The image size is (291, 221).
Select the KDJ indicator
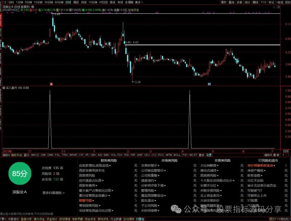[147, 155]
